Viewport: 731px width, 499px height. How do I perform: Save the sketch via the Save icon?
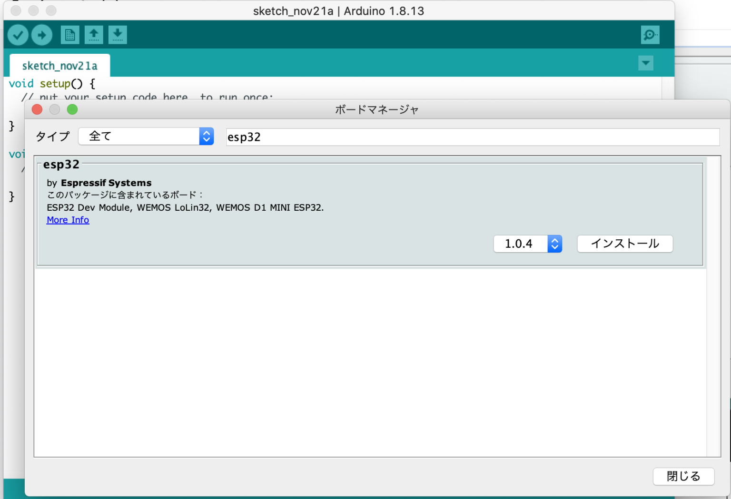click(x=118, y=34)
